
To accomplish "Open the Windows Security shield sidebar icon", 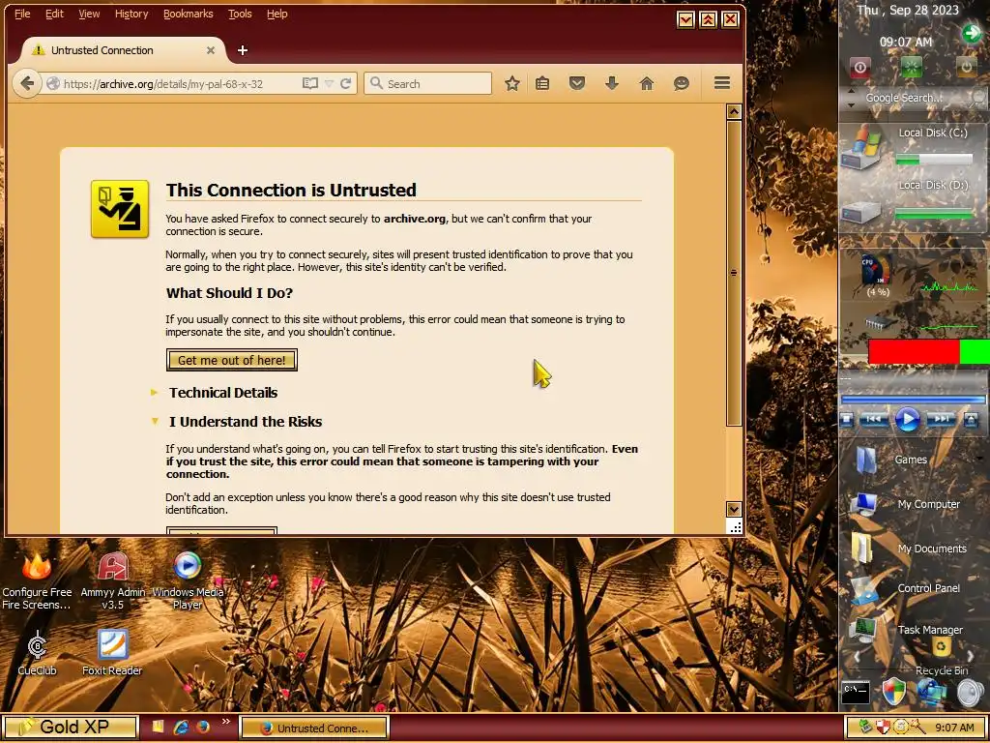I will [893, 693].
